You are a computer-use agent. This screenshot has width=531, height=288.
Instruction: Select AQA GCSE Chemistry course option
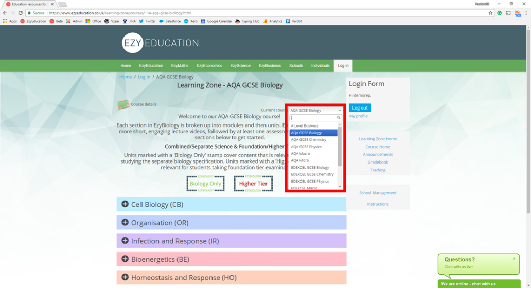click(313, 139)
